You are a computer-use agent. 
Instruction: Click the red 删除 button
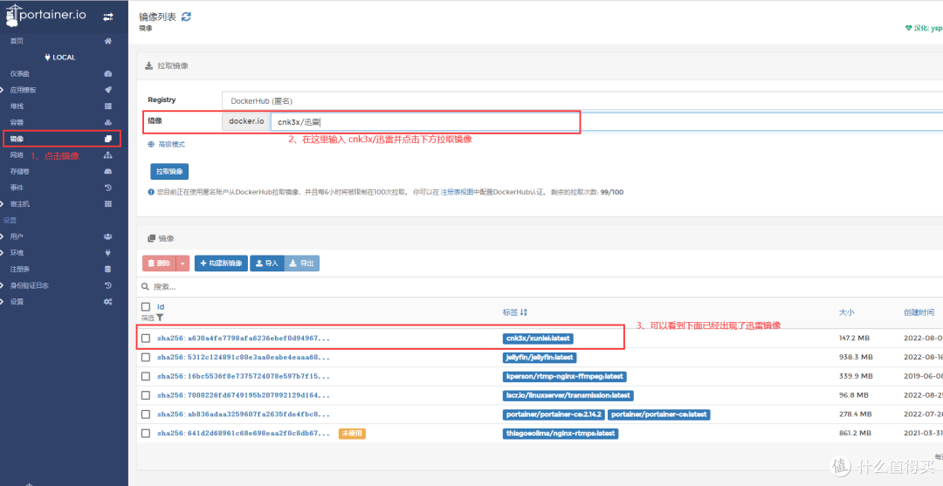(x=160, y=264)
